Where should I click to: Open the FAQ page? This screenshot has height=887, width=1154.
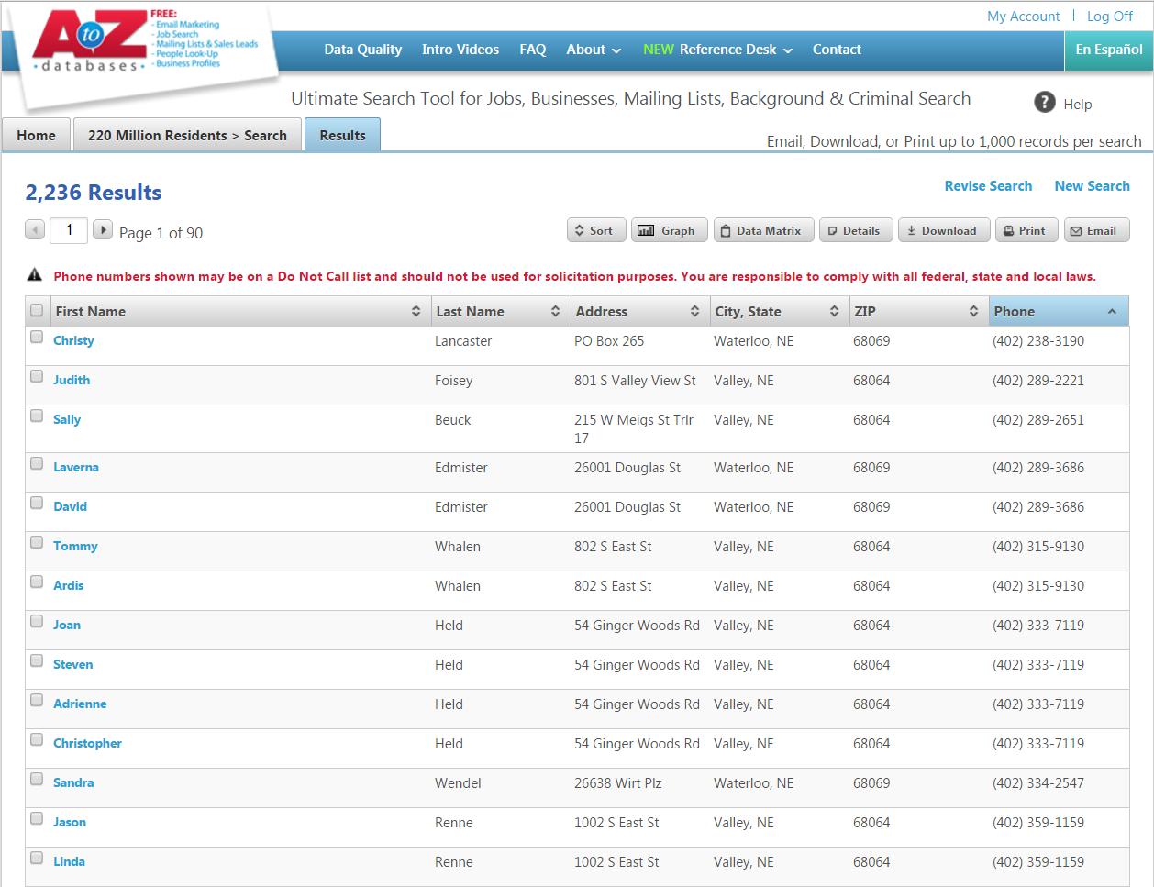pos(532,50)
